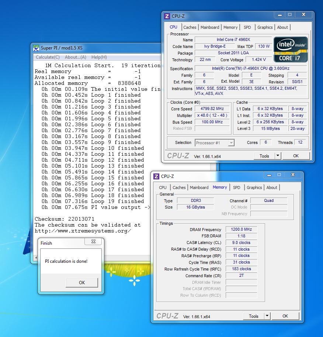Screen dimensions: 323x337
Task: Click the http://www.xtremesystems.org/ text in Super PI
Action: point(83,231)
